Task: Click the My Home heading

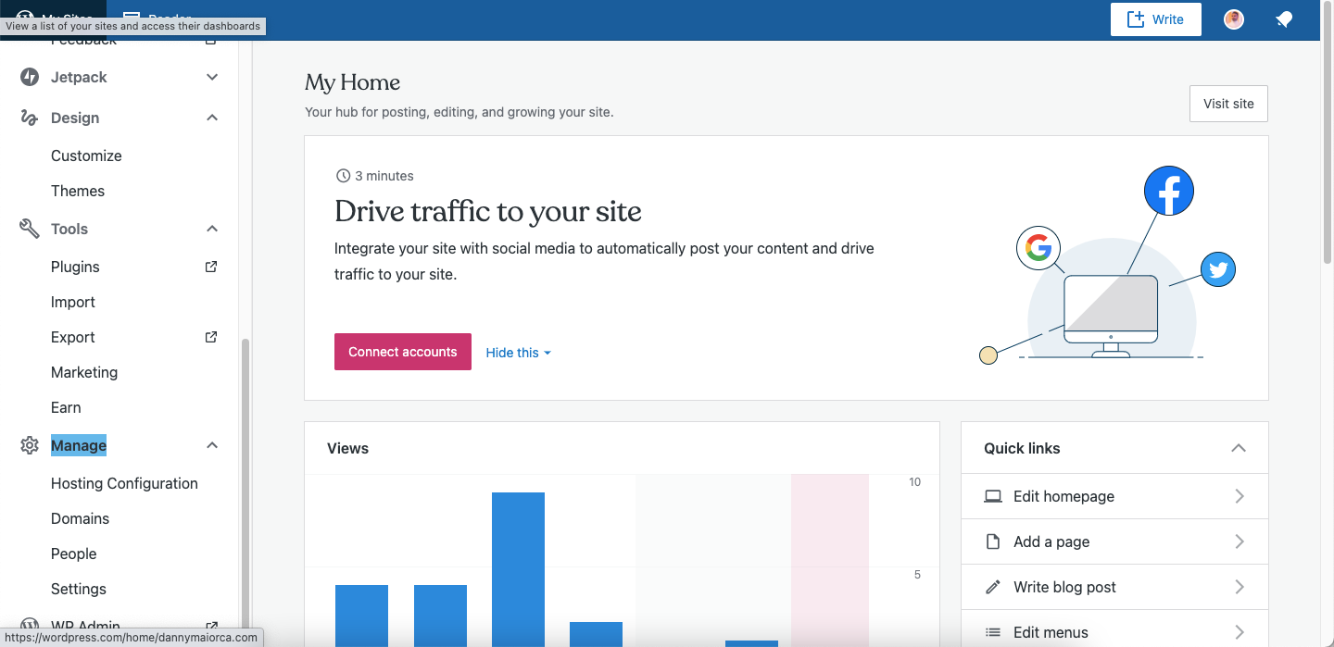Action: pos(352,82)
